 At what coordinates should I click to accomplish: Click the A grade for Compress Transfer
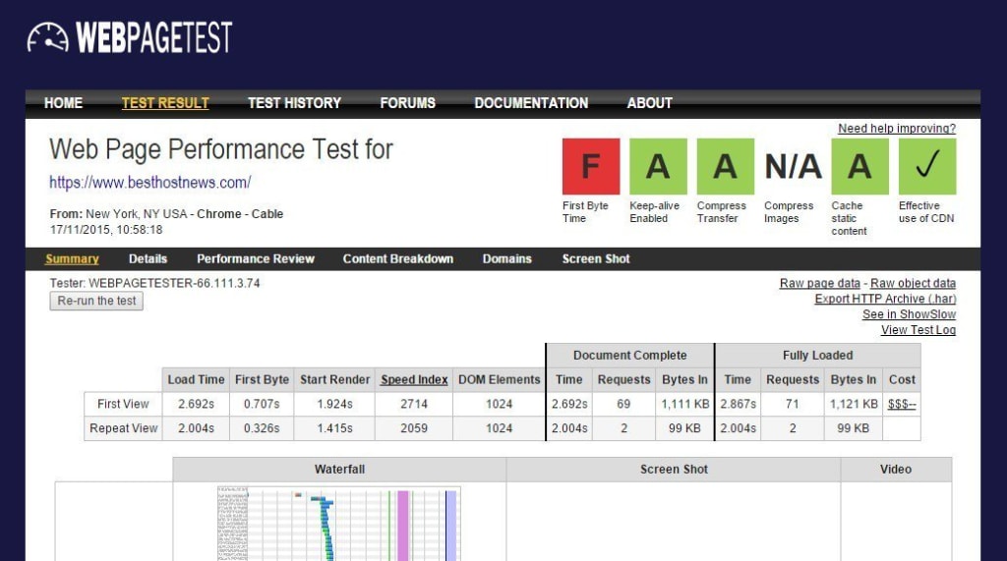point(725,166)
